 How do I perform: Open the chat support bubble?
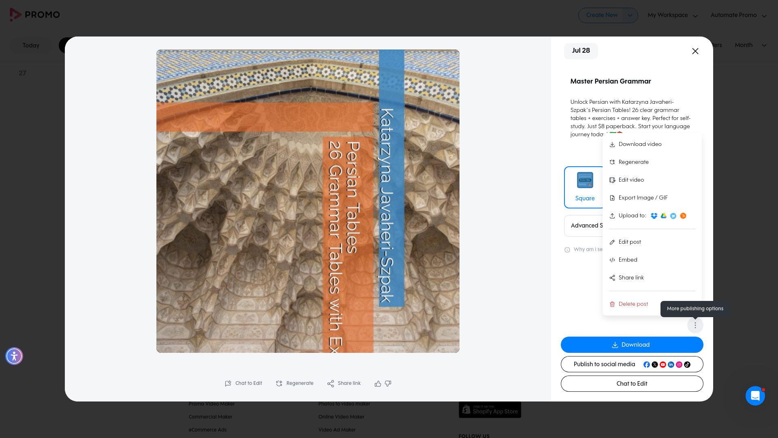tap(755, 396)
